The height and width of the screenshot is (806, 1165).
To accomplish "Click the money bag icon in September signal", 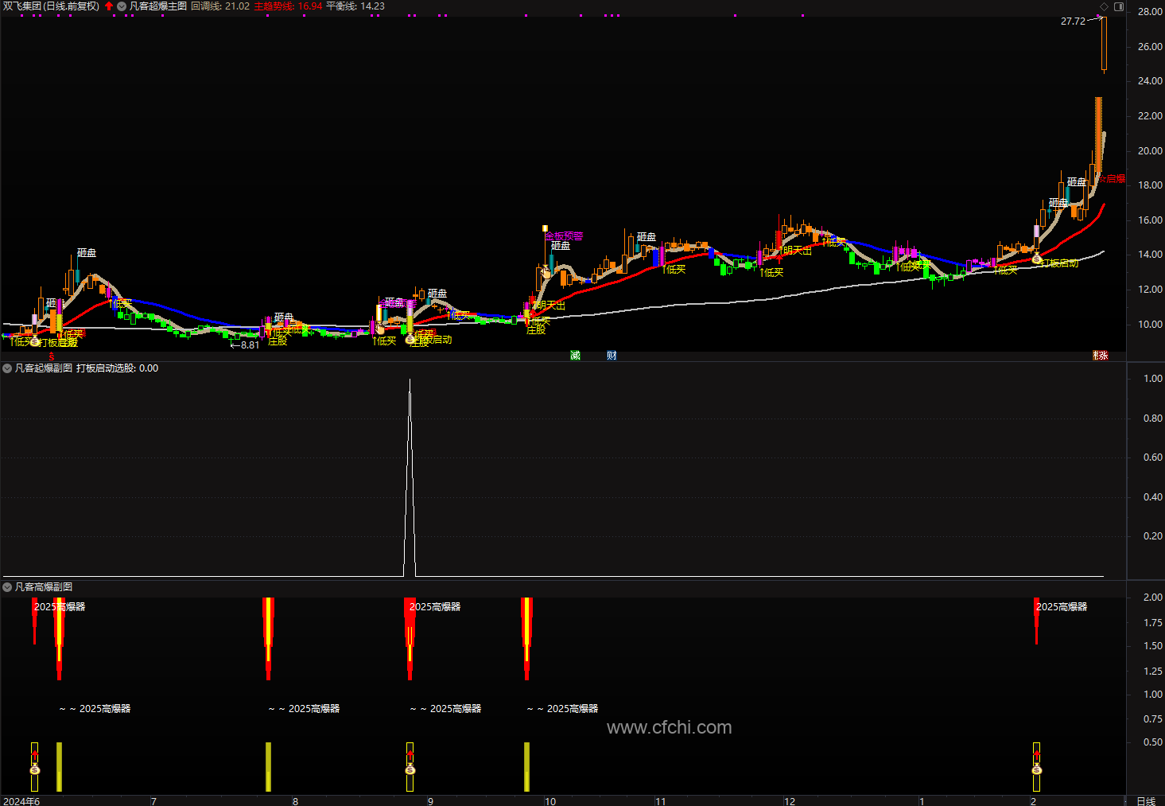I will pos(410,770).
